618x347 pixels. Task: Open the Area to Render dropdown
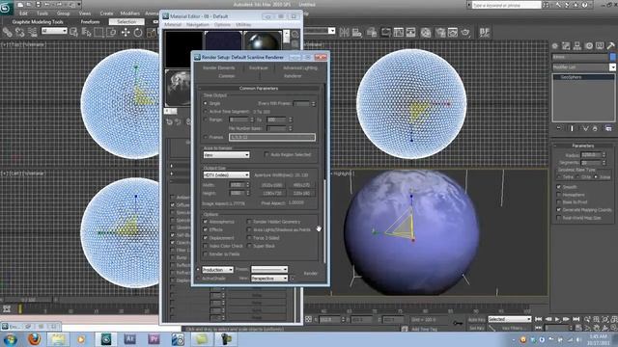(226, 155)
